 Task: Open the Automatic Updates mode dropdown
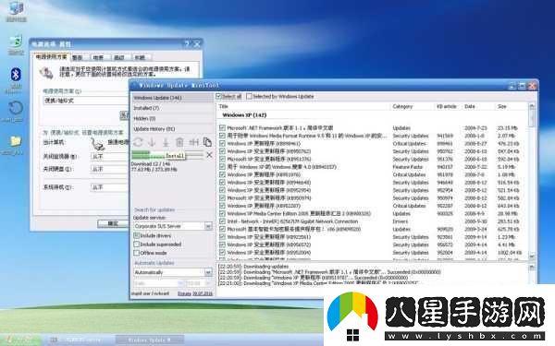pyautogui.click(x=208, y=272)
